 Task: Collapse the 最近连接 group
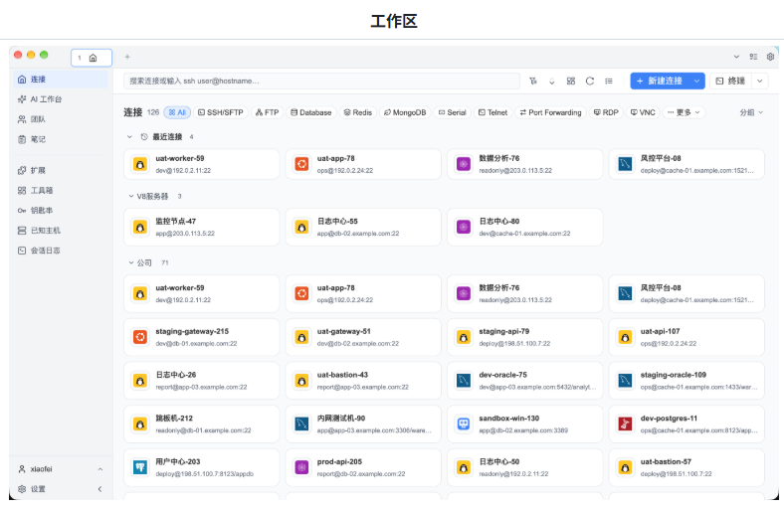point(130,137)
